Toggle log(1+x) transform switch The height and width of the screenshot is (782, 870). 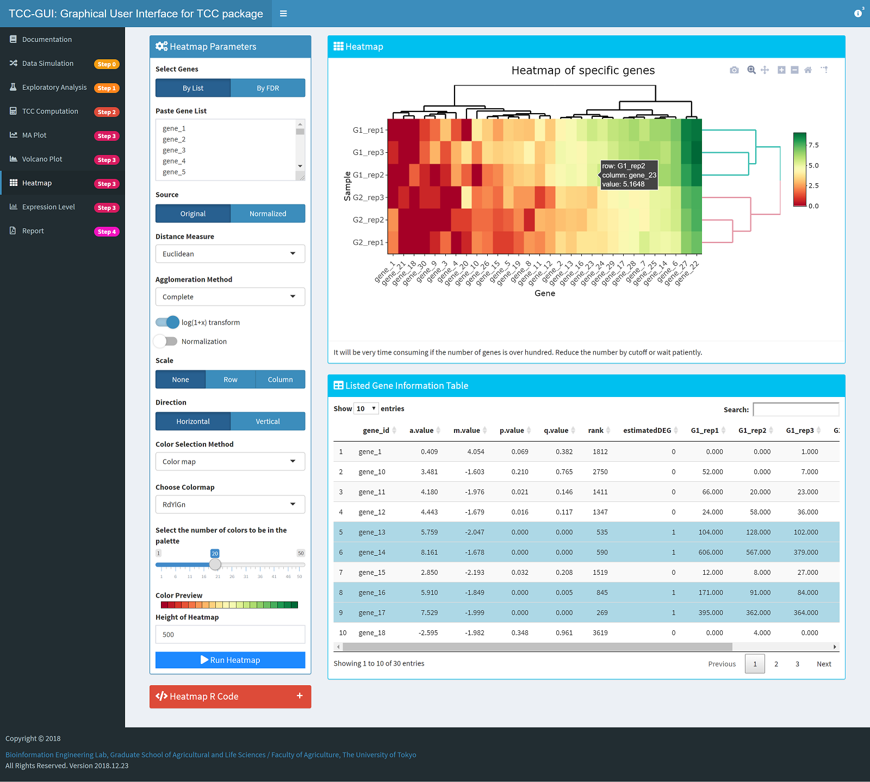pos(167,322)
